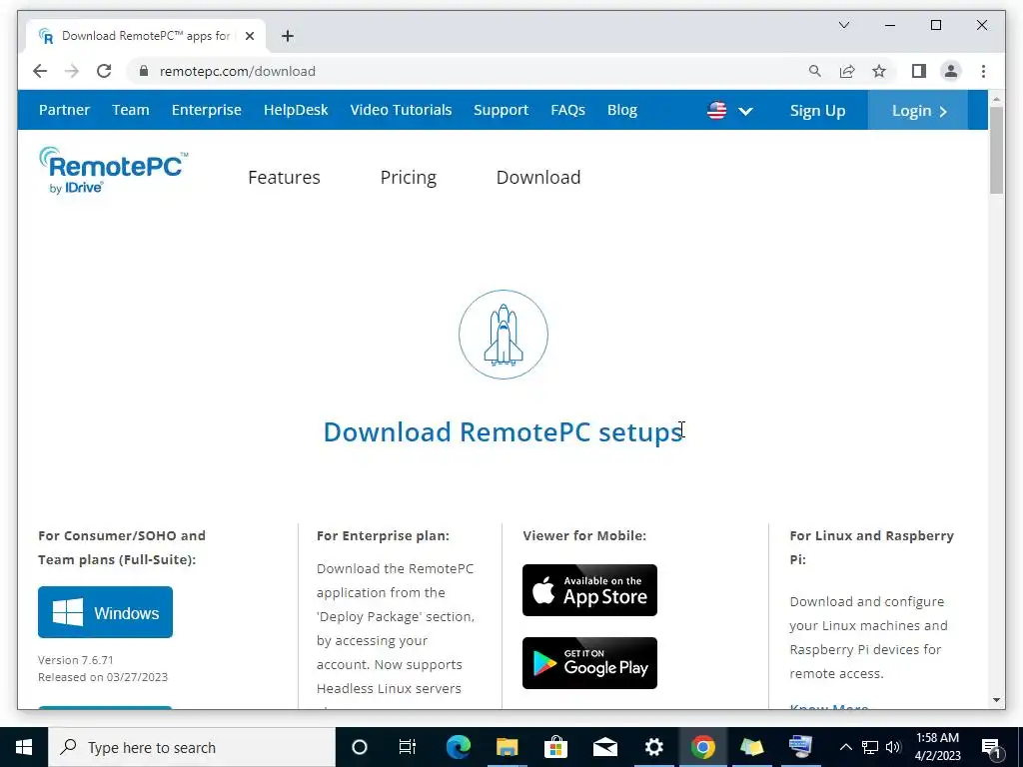This screenshot has width=1023, height=767.
Task: Open the Enterprise menu item
Action: point(206,110)
